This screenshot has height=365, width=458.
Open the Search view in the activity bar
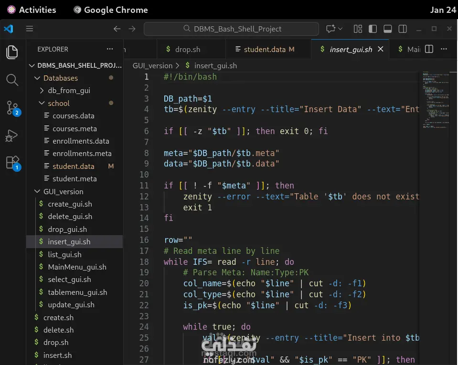[x=12, y=80]
